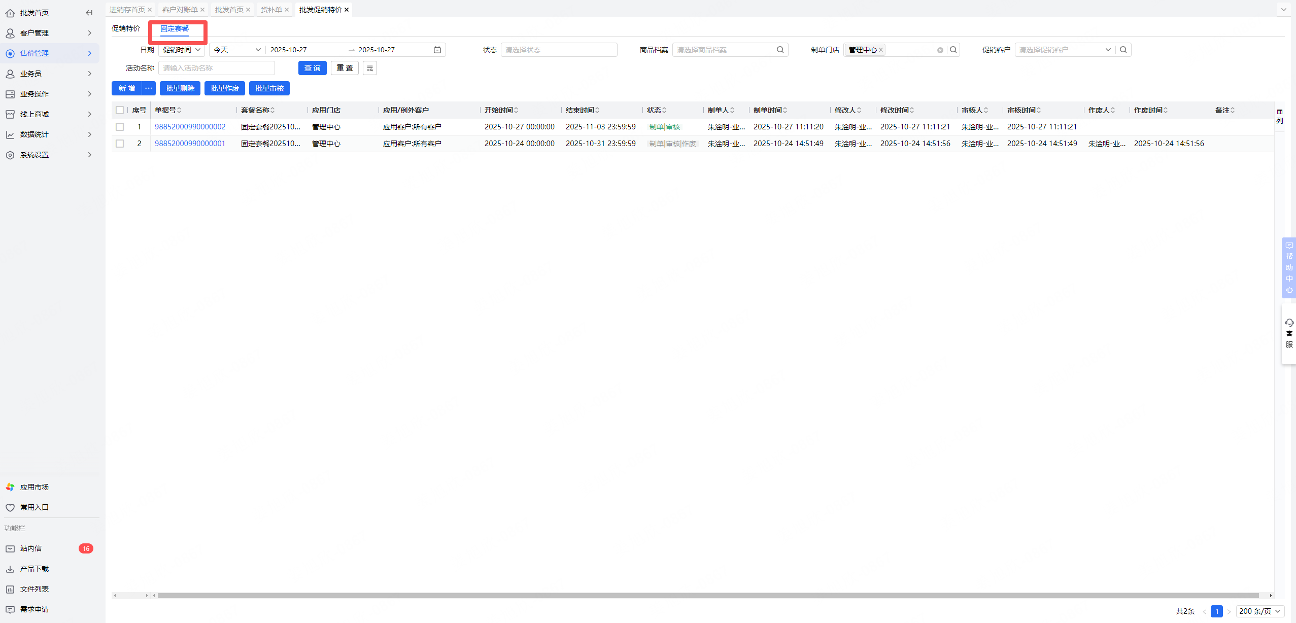
Task: Toggle select-all checkbox in table header
Action: [x=120, y=110]
